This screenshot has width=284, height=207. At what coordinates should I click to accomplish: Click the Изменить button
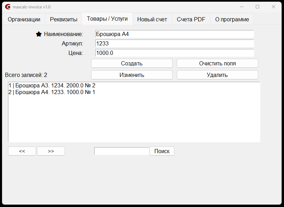[132, 75]
